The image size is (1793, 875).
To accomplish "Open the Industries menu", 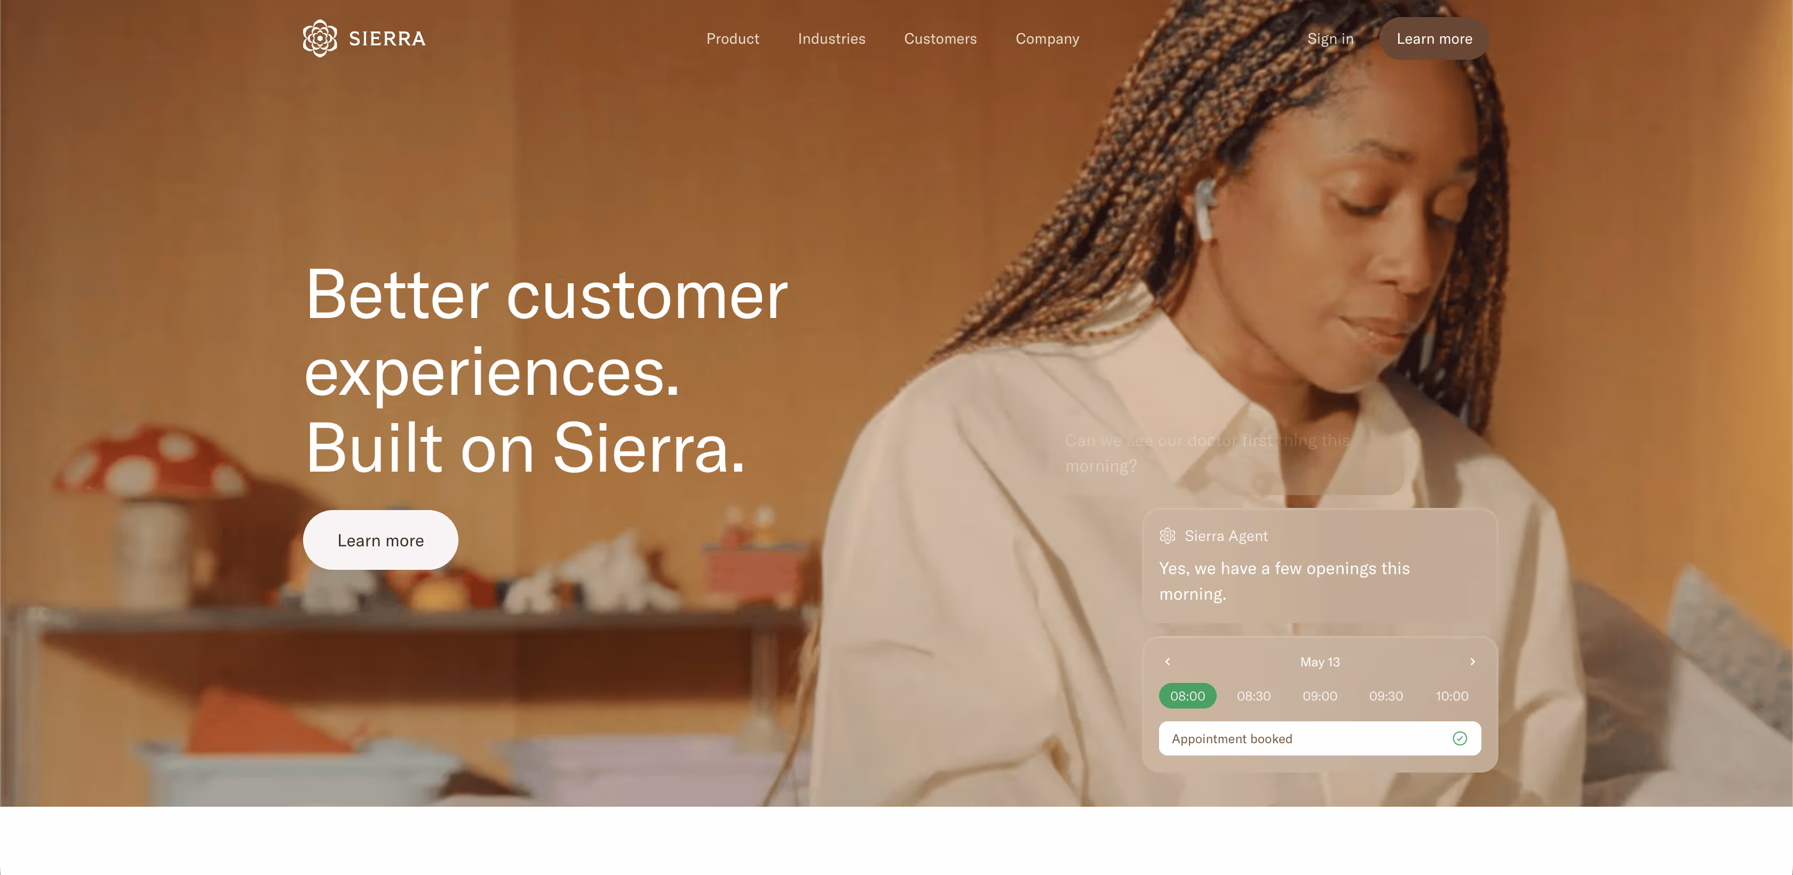I will click(831, 39).
